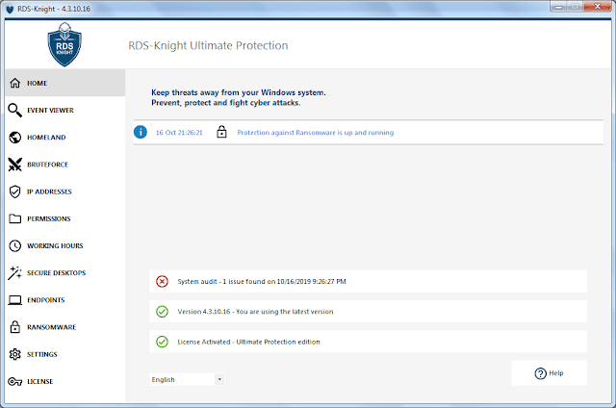The width and height of the screenshot is (616, 408).
Task: Go to the HOMELAND menu label
Action: 46,138
